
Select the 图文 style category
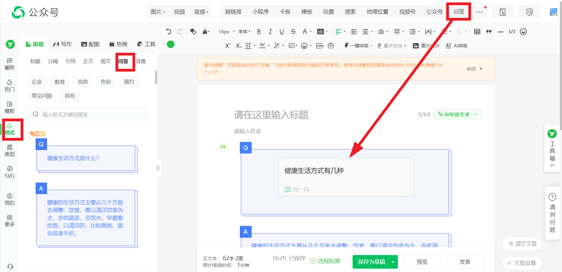point(105,61)
